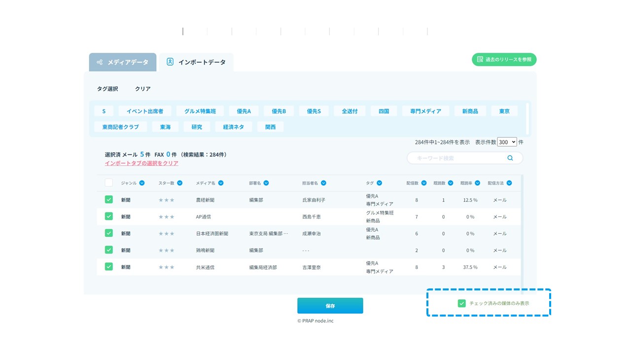Open the 表示件数 300 dropdown
Screen dimensions: 631x355
507,142
